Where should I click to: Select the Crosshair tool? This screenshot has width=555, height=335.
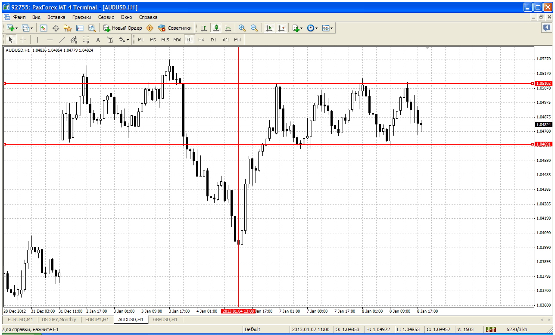(23, 40)
